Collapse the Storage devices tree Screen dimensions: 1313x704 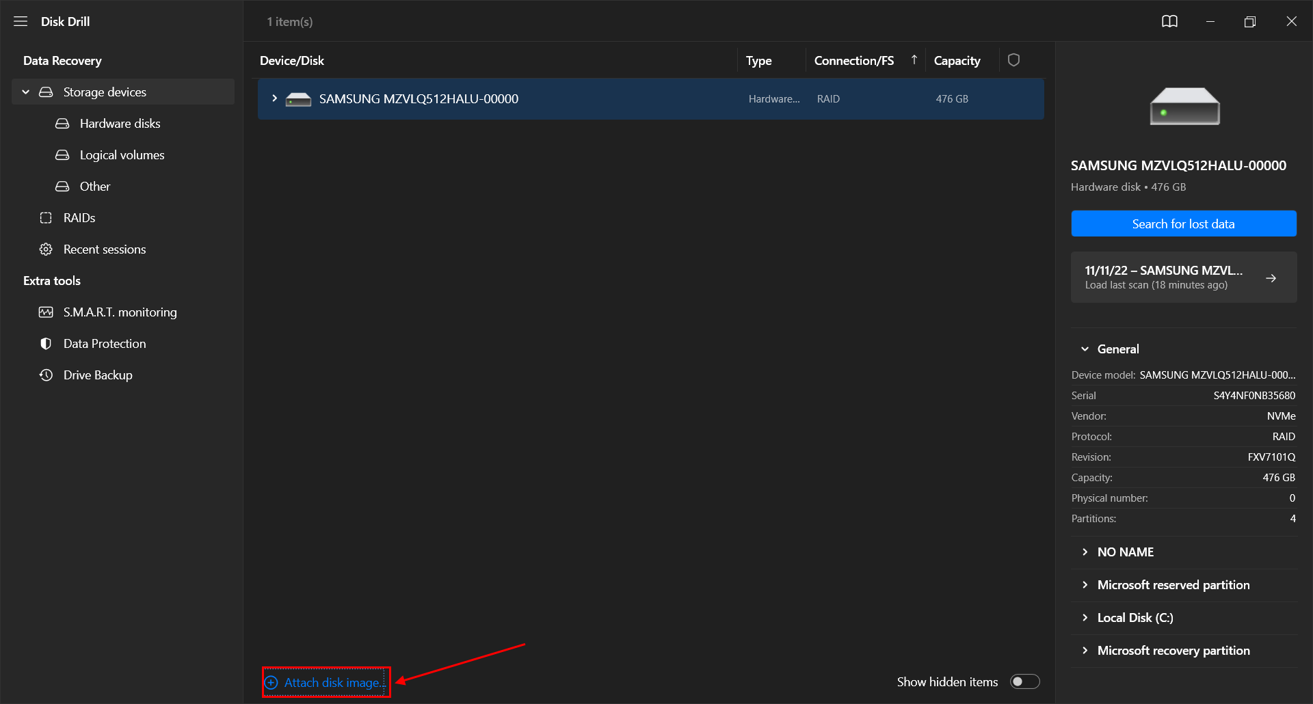[26, 92]
